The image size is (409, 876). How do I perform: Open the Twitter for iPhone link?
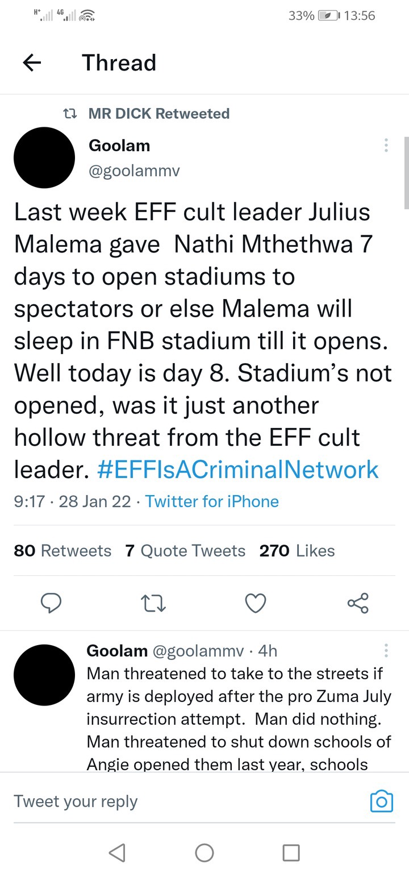[212, 501]
